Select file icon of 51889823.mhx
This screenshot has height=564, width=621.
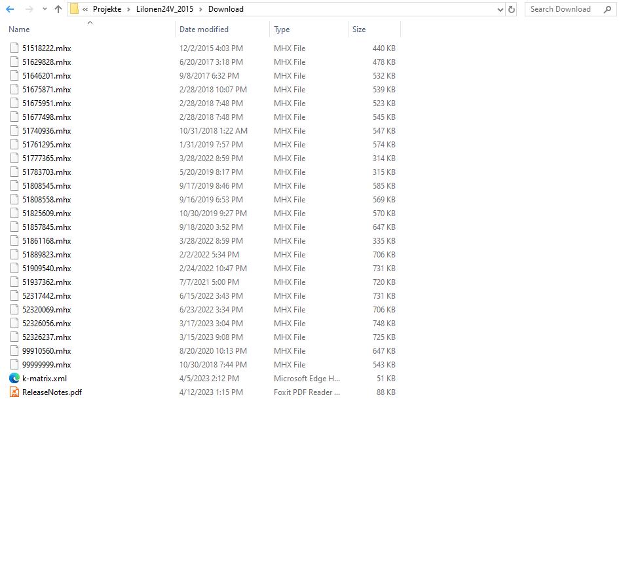click(x=14, y=255)
